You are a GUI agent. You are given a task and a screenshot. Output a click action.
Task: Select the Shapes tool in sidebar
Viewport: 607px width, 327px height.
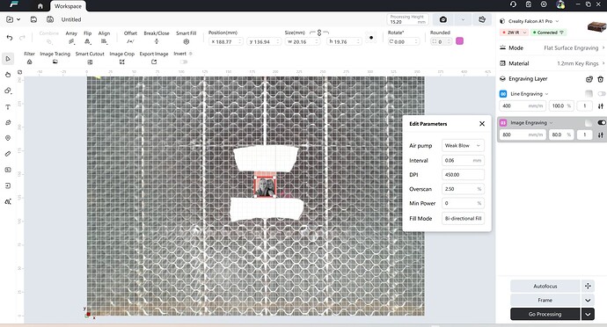tap(8, 91)
